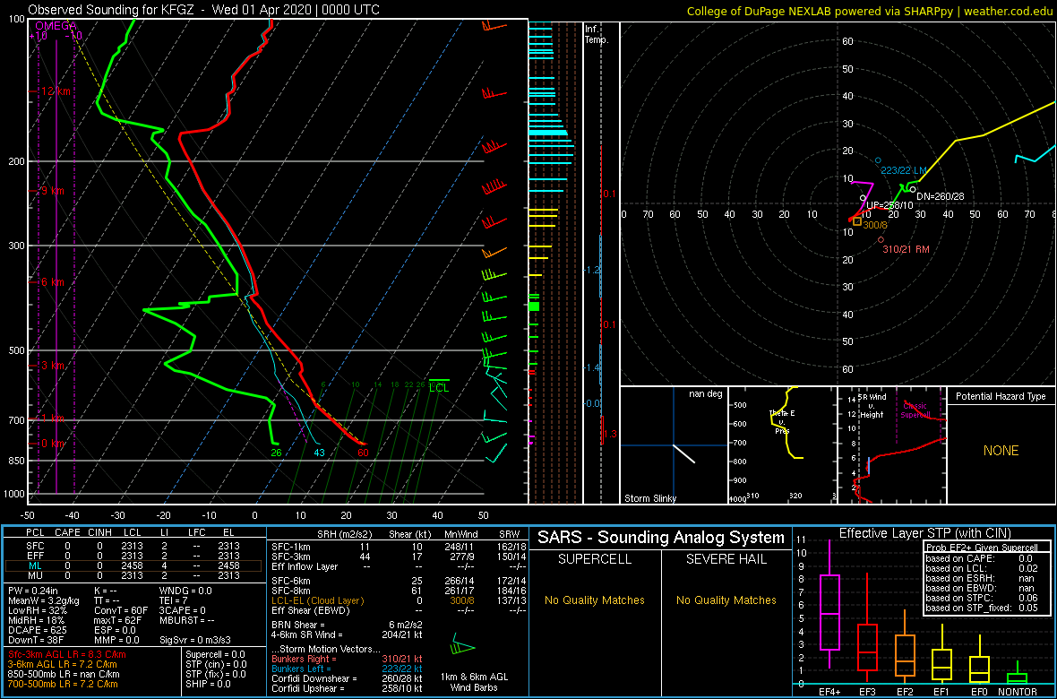The height and width of the screenshot is (699, 1057).
Task: Click the BRN Shear = 6 m2/s2 entry
Action: 348,625
